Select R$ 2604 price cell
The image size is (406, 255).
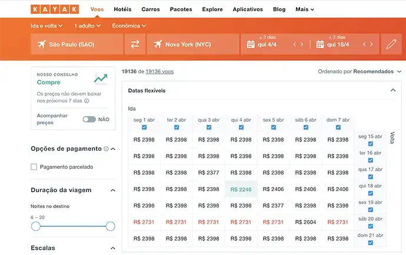[x=305, y=222]
